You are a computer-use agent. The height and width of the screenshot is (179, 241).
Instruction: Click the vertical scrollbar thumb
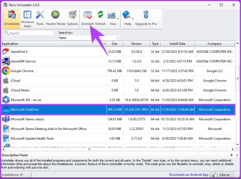238,78
